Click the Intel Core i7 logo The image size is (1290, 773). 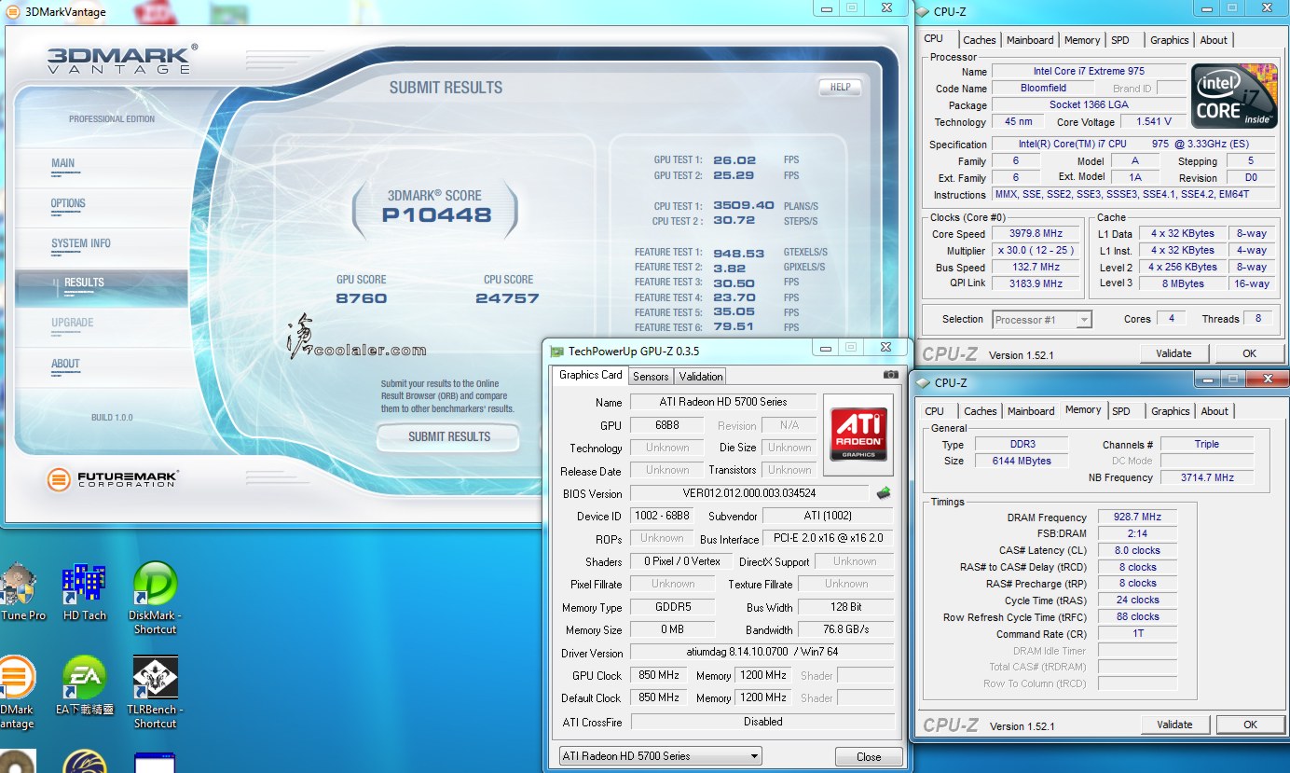tap(1236, 97)
